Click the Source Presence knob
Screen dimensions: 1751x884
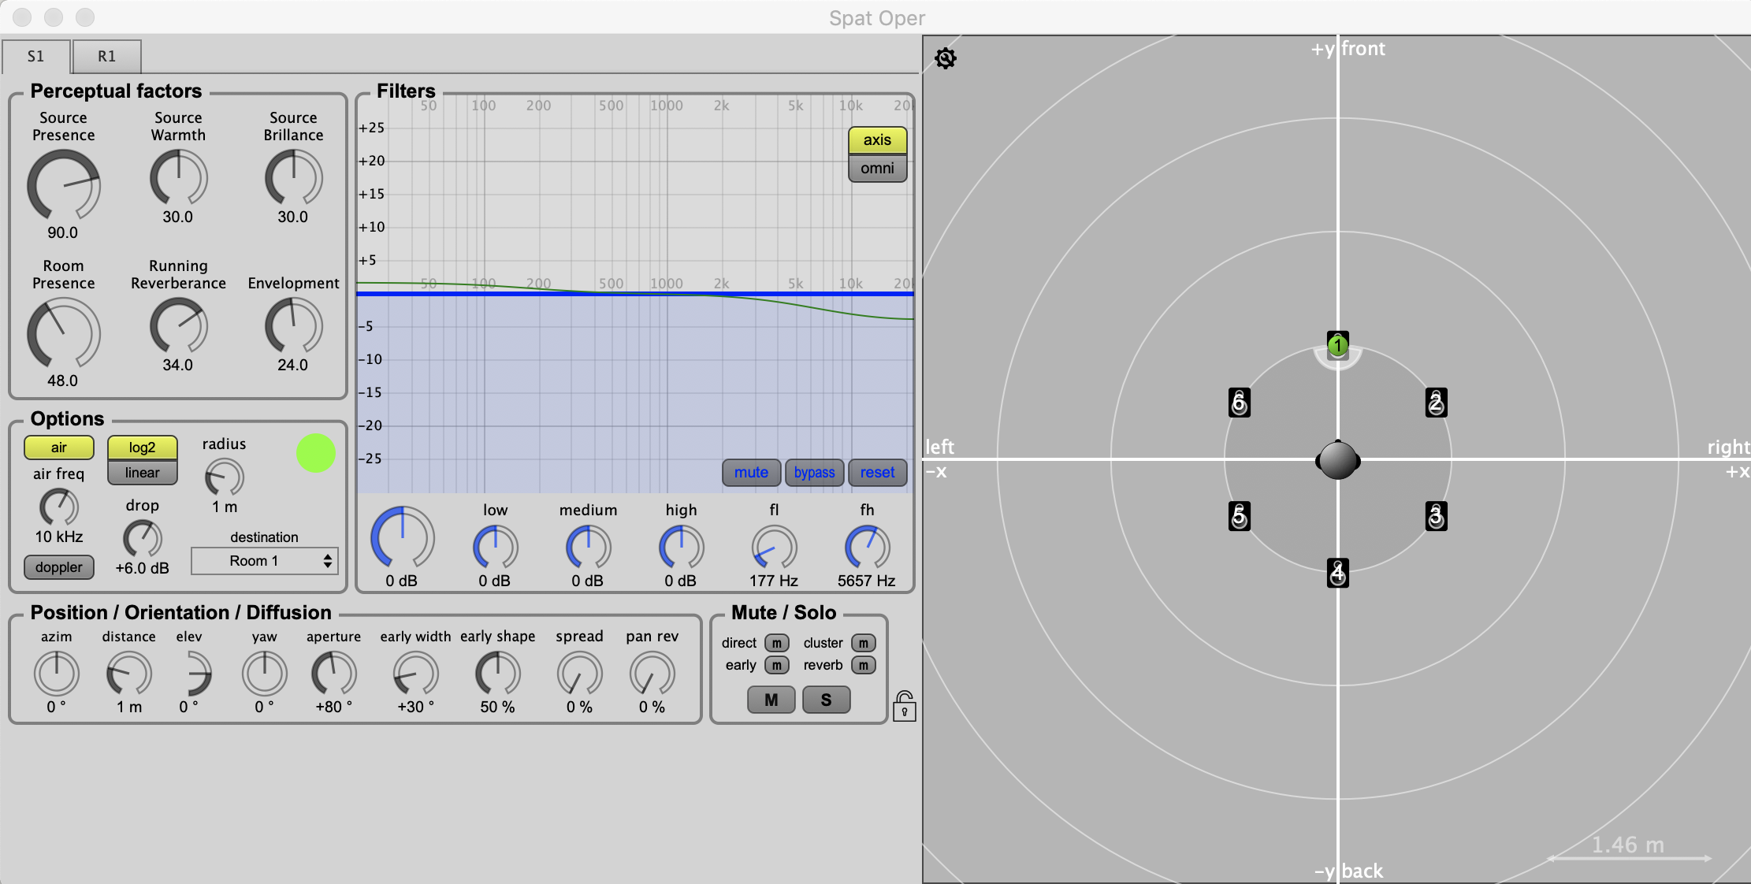click(x=63, y=185)
